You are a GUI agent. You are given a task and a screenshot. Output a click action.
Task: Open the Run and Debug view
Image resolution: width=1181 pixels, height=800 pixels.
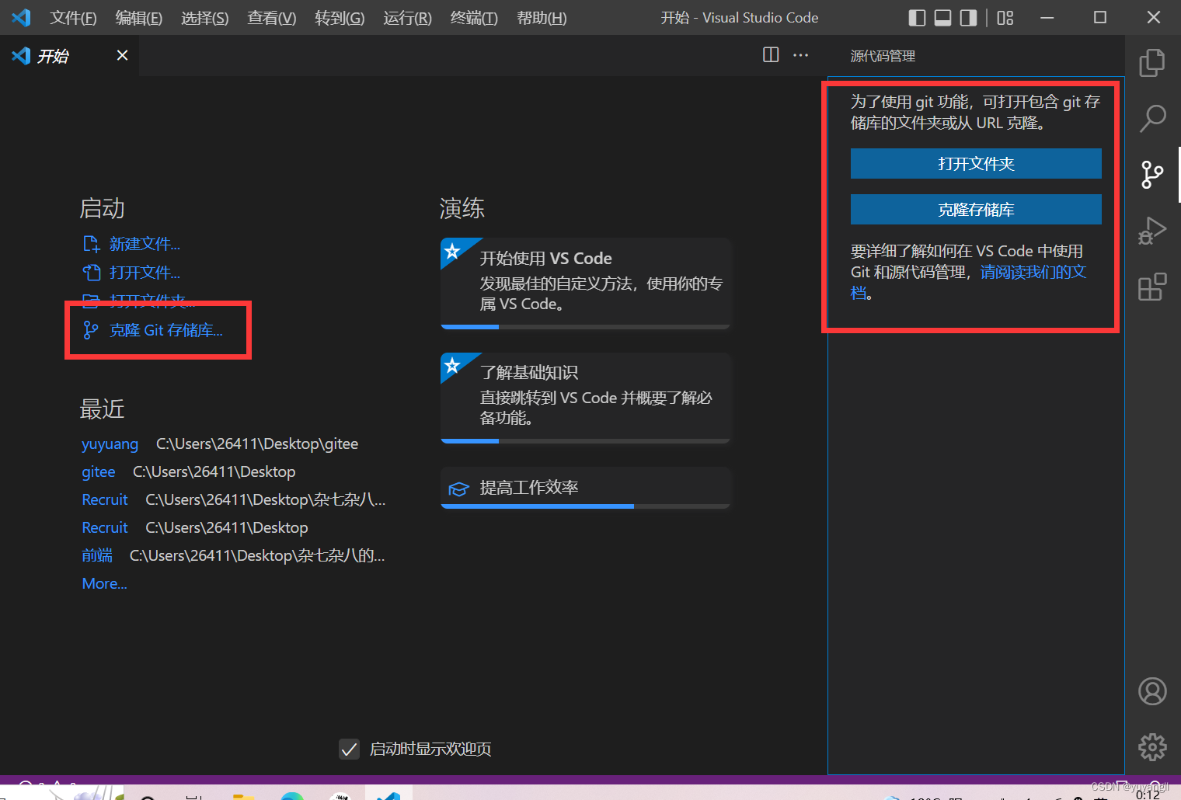[1152, 231]
